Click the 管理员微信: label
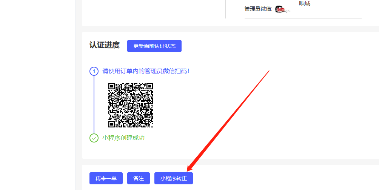Image resolution: width=379 pixels, height=190 pixels. (x=258, y=9)
